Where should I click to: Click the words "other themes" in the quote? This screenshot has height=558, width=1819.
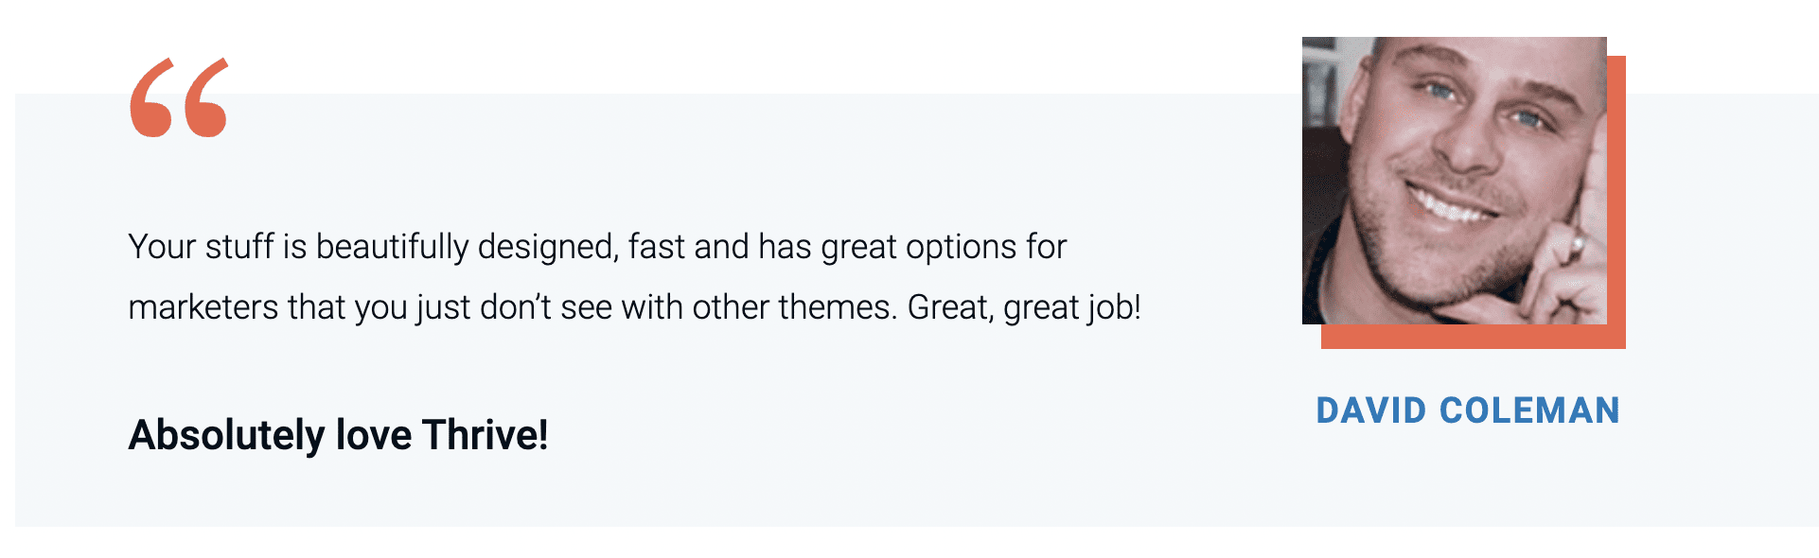tap(793, 308)
